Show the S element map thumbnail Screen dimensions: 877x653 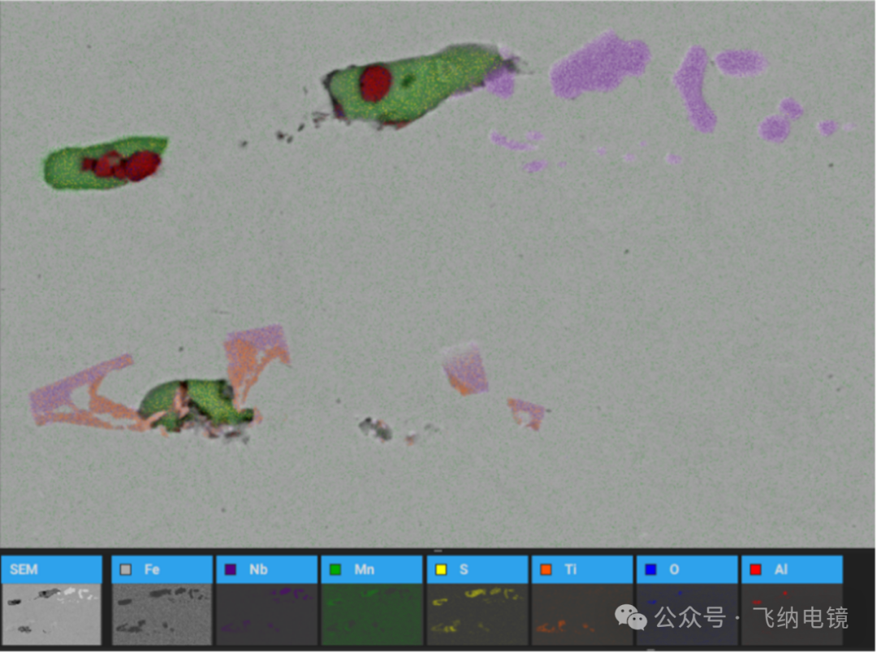477,614
